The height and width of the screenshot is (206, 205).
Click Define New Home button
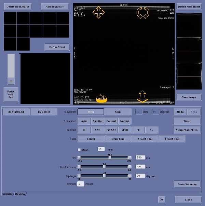189,6
